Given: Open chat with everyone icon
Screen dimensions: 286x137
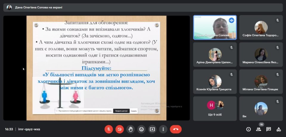Looking at the screenshot, I should 268,129.
